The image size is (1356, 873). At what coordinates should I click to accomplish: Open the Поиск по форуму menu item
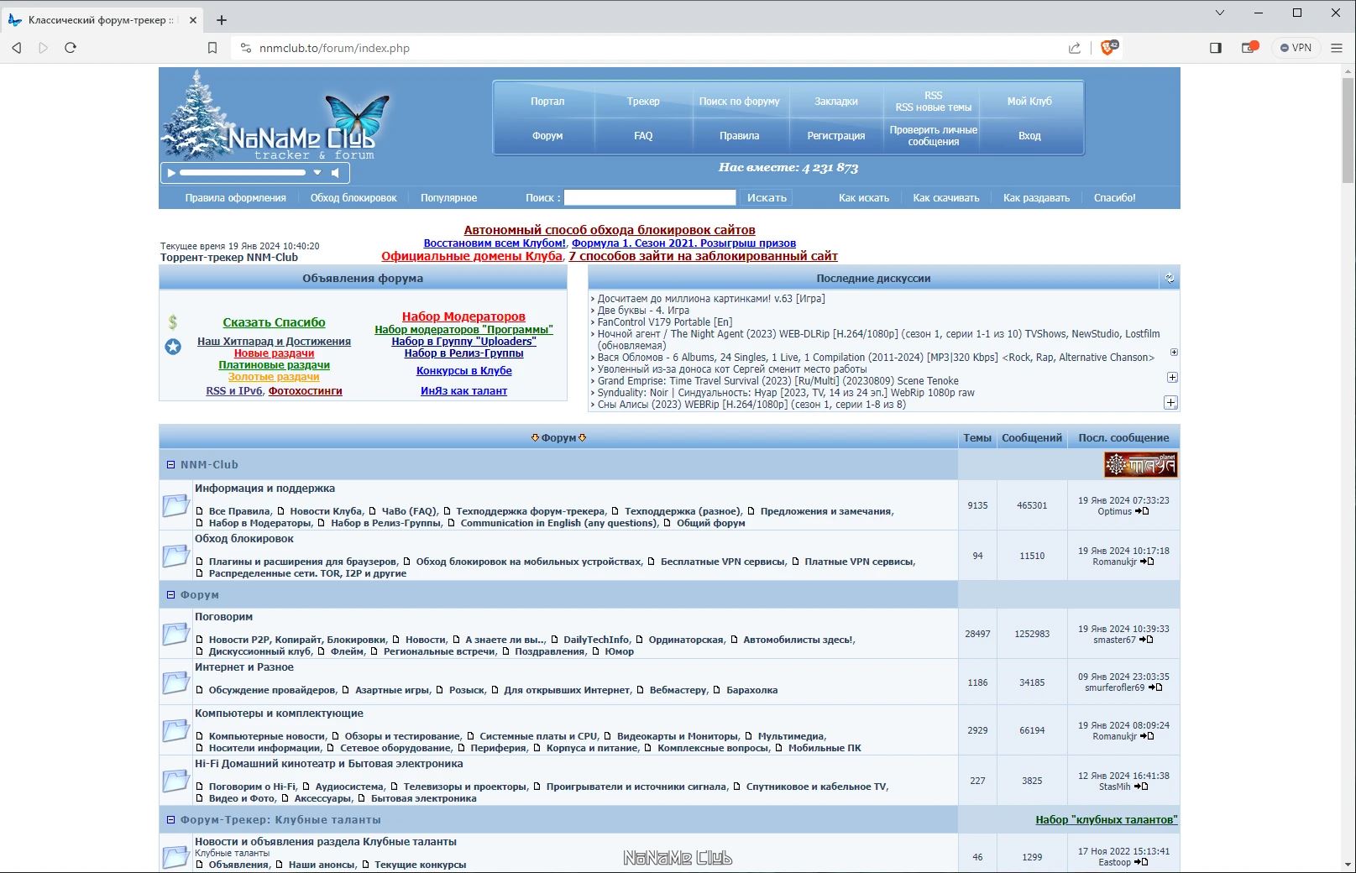(739, 102)
